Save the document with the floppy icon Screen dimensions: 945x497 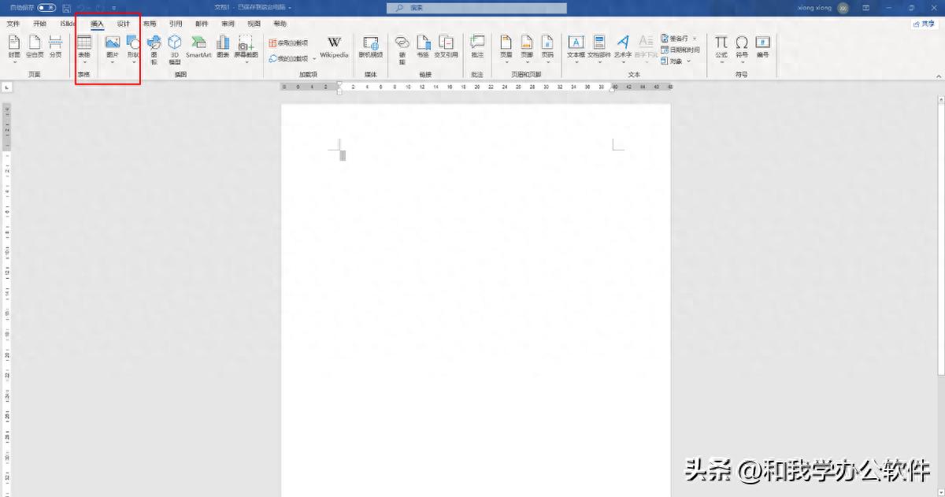pyautogui.click(x=67, y=7)
